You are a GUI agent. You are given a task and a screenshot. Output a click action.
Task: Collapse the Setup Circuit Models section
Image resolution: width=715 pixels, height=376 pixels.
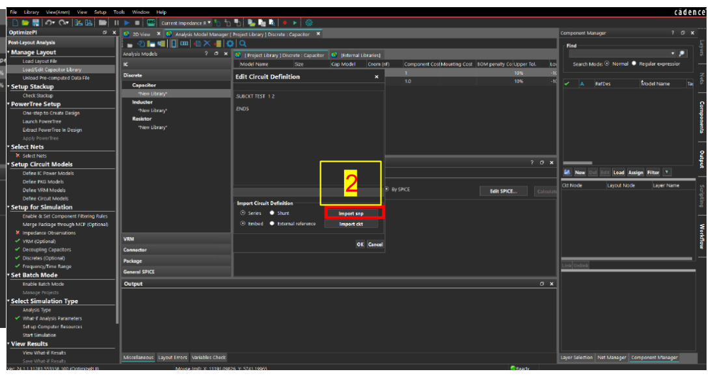click(x=8, y=164)
